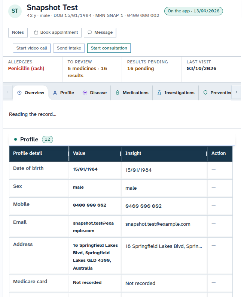Click the Date of birth row label
This screenshot has width=244, height=297.
pos(28,168)
